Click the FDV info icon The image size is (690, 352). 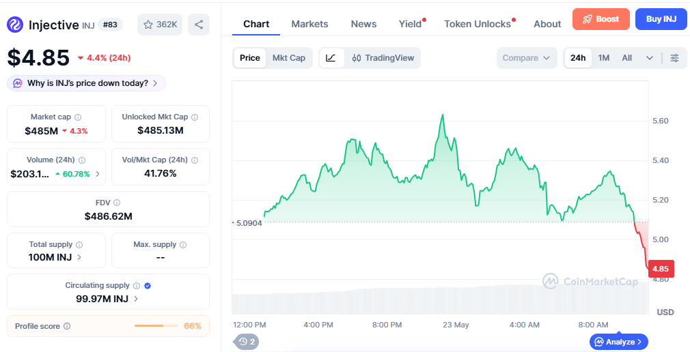coord(117,203)
